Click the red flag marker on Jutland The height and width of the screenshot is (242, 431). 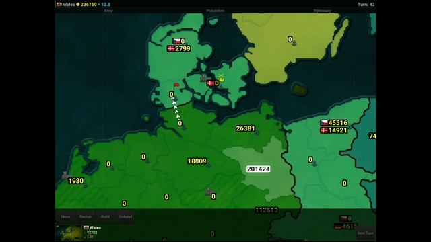[x=176, y=85]
